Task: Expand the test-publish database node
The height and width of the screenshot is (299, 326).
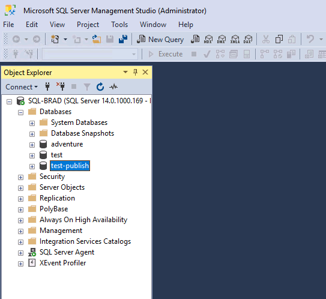Action: 32,166
